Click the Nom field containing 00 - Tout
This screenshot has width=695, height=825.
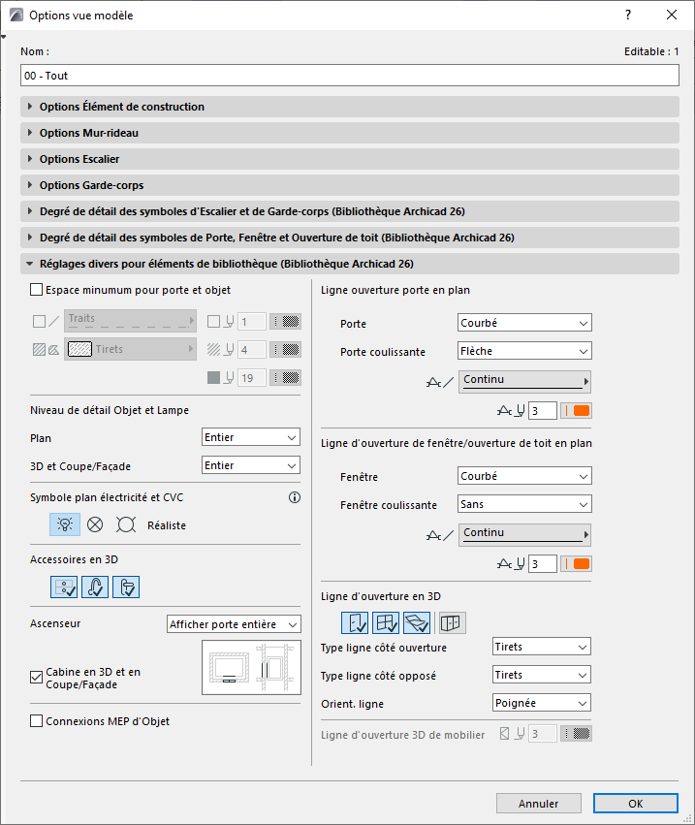point(350,76)
